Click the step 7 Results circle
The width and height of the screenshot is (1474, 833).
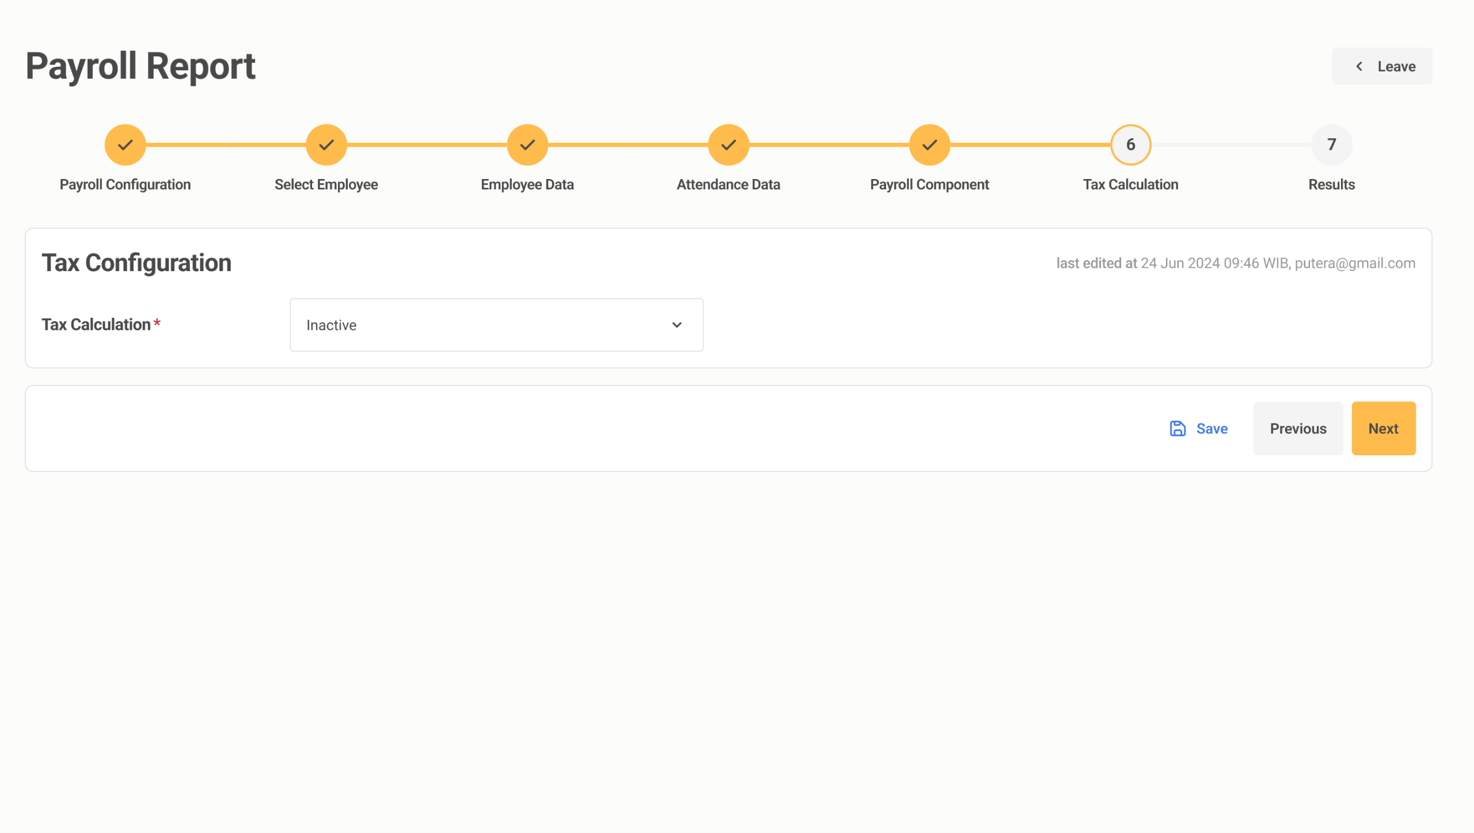coord(1331,144)
